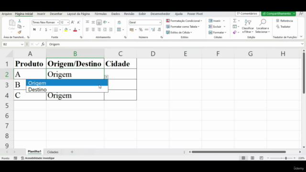
Task: Decrease font size with the smaller A icon
Action: 78,22
